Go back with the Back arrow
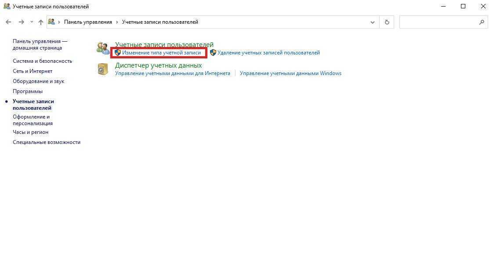 pos(8,22)
